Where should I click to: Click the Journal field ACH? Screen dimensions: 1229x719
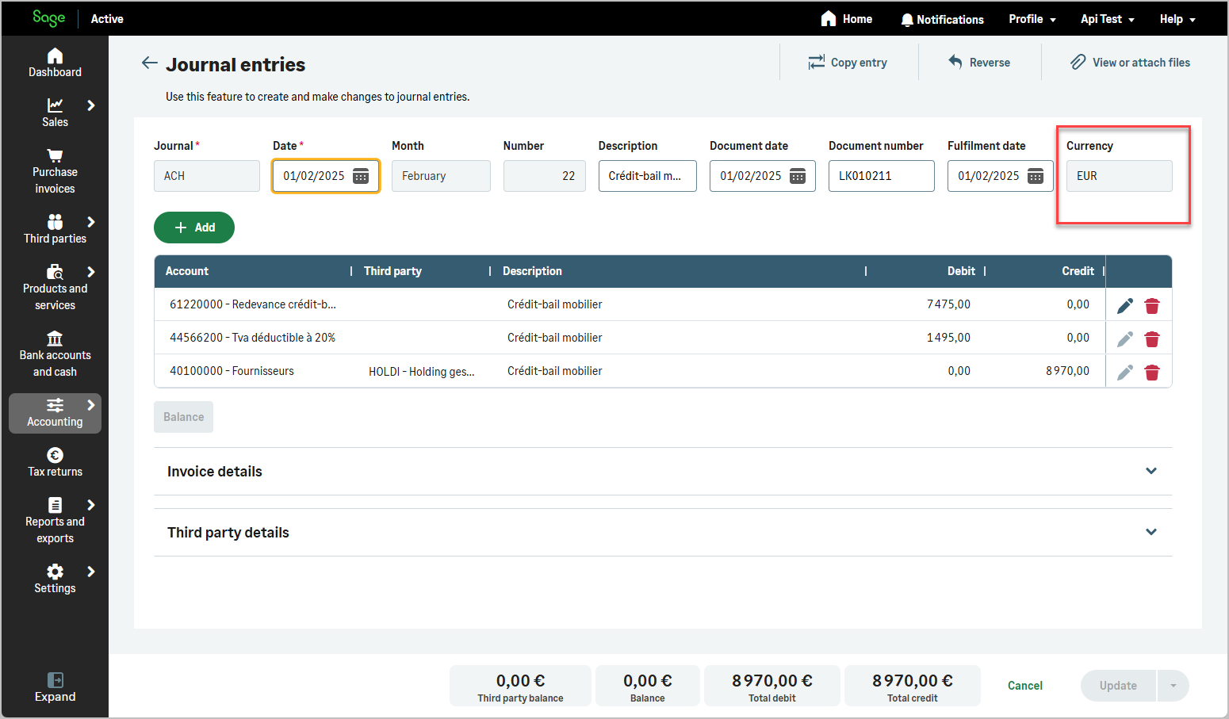[x=207, y=176]
